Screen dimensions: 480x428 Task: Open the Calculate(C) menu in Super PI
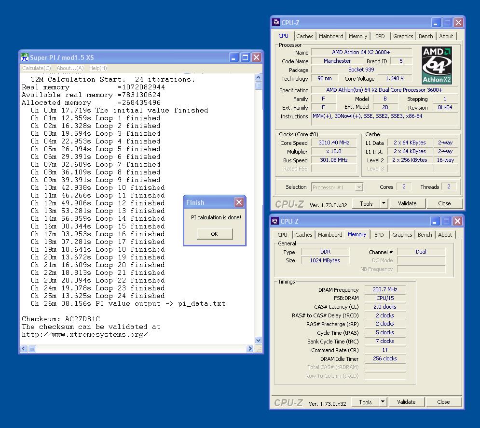point(37,68)
